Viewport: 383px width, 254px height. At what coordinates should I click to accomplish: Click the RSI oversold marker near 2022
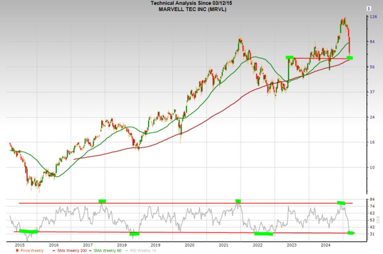263,234
